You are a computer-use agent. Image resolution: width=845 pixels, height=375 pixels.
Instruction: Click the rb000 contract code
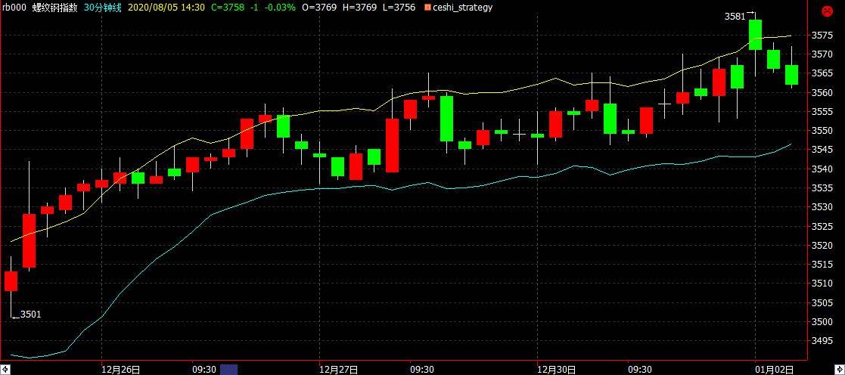14,8
